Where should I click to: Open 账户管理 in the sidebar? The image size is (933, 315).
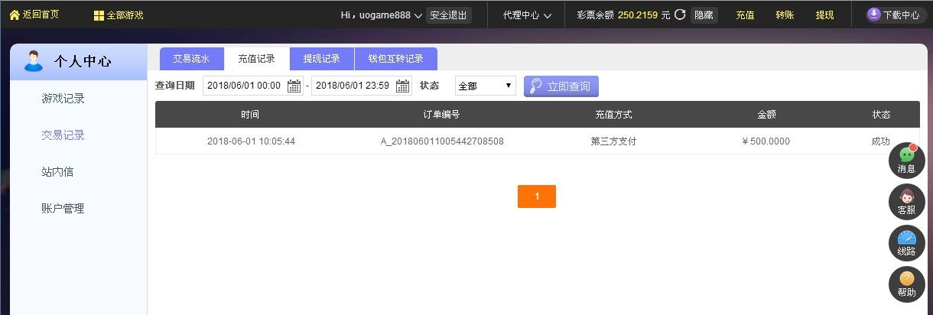pyautogui.click(x=63, y=209)
